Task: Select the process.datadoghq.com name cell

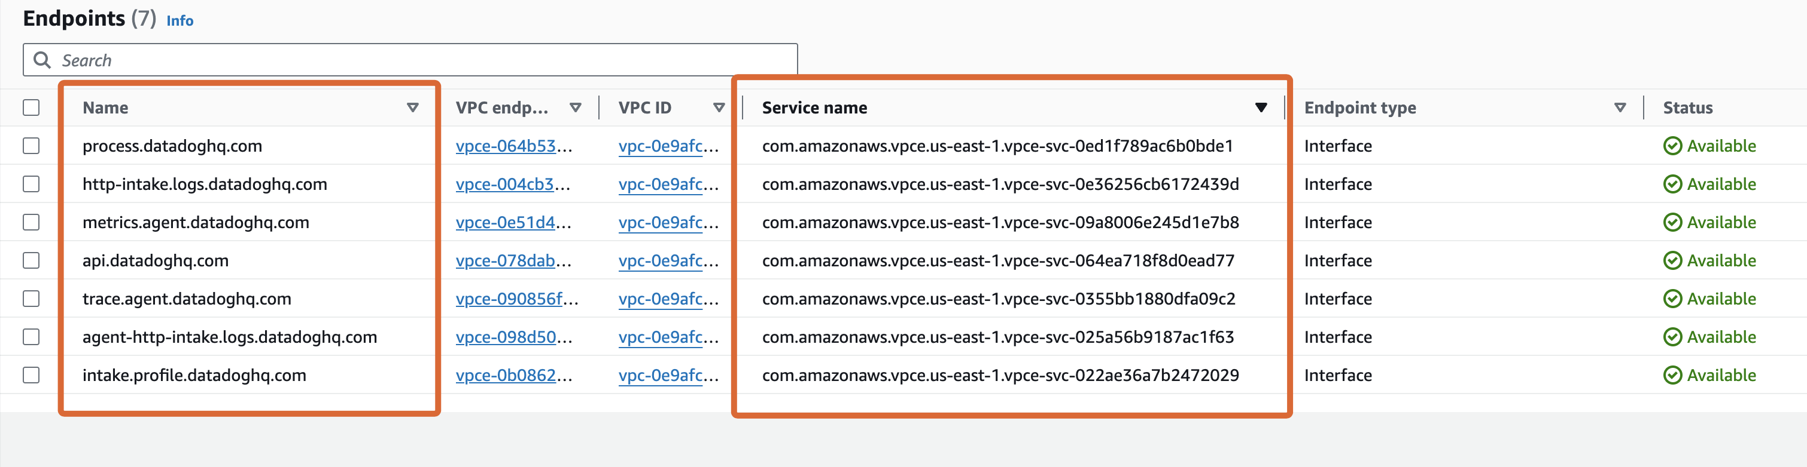Action: pos(172,146)
